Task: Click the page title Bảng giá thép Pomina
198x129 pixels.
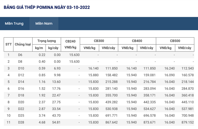Action: [47, 7]
